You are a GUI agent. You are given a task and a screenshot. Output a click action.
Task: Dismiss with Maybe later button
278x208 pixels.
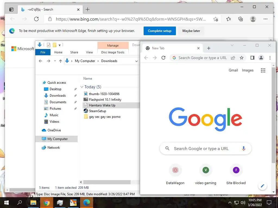(x=191, y=31)
